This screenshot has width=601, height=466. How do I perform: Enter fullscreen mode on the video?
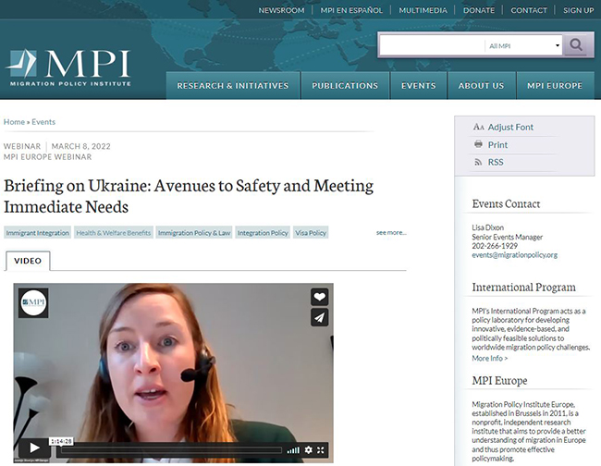(x=321, y=450)
